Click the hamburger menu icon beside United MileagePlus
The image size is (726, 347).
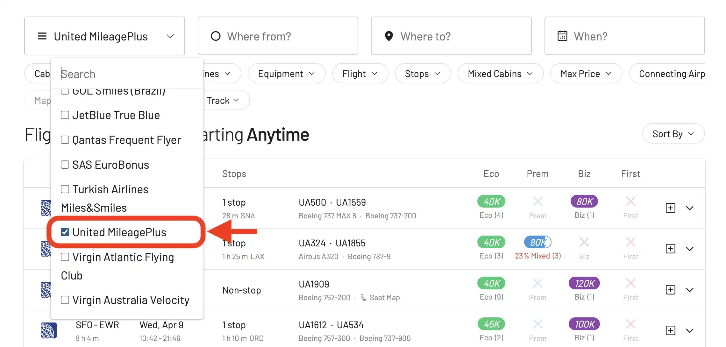(x=42, y=36)
